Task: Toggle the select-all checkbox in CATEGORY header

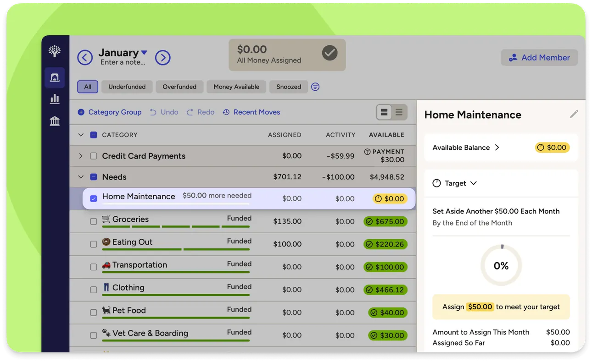Action: tap(94, 135)
